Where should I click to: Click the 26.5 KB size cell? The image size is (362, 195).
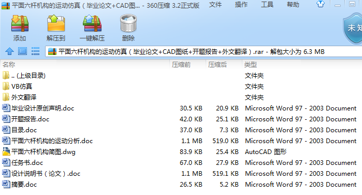coord(191,184)
